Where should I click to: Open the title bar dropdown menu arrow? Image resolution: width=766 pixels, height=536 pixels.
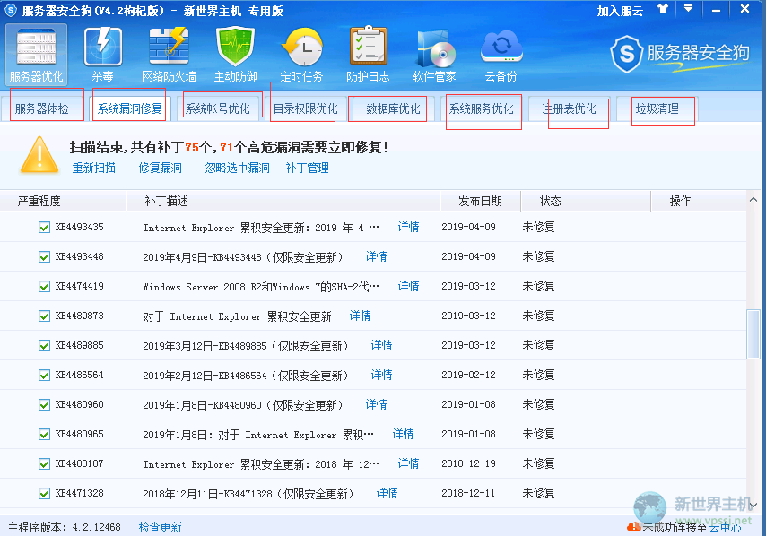(x=688, y=9)
